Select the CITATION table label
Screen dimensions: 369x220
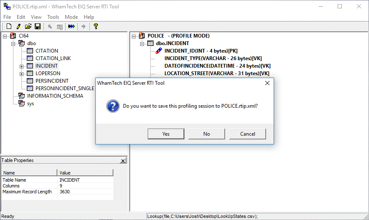47,51
